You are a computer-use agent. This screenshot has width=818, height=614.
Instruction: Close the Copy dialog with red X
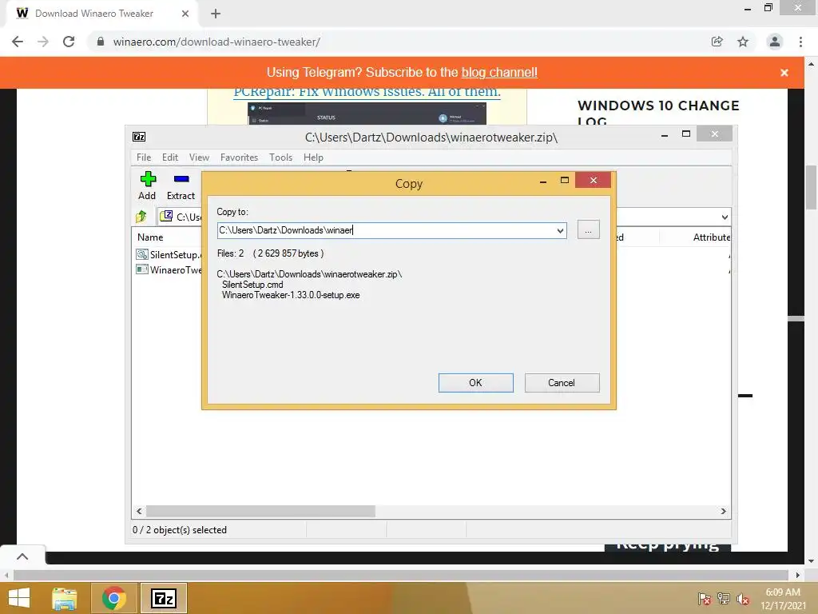(594, 180)
